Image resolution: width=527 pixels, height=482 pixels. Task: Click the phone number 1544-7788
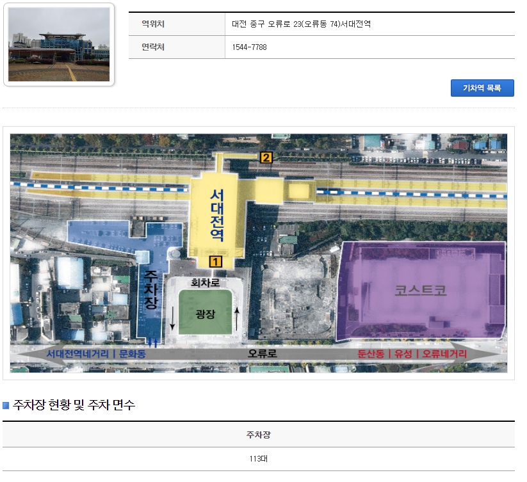[x=249, y=47]
